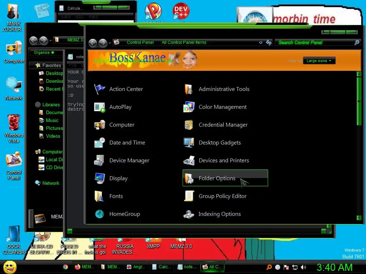Click the Explorer window back button
This screenshot has width=366, height=274.
33,41
